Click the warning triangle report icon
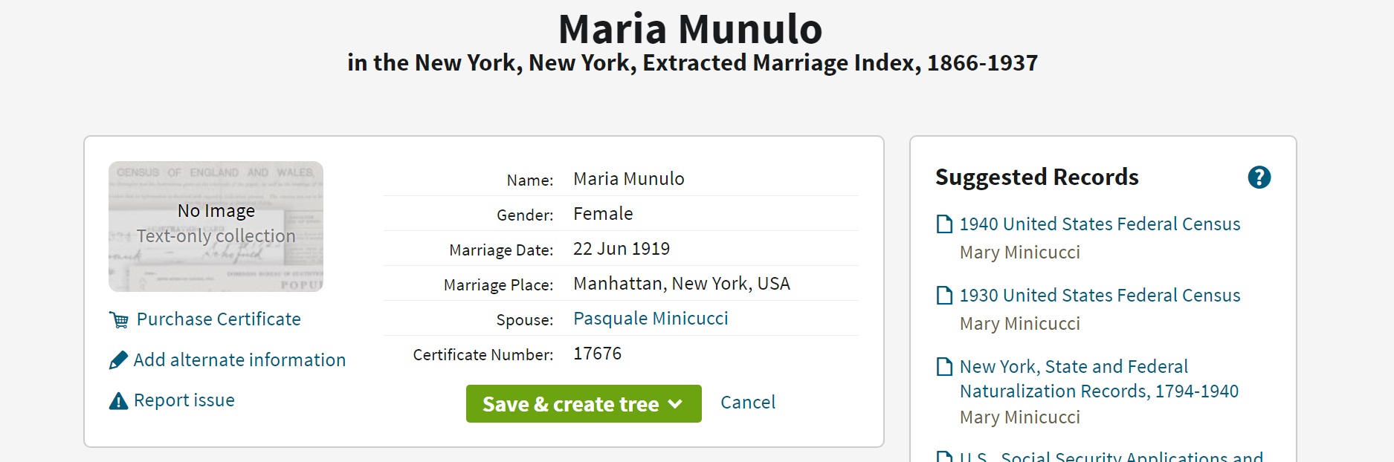The image size is (1394, 462). 118,401
